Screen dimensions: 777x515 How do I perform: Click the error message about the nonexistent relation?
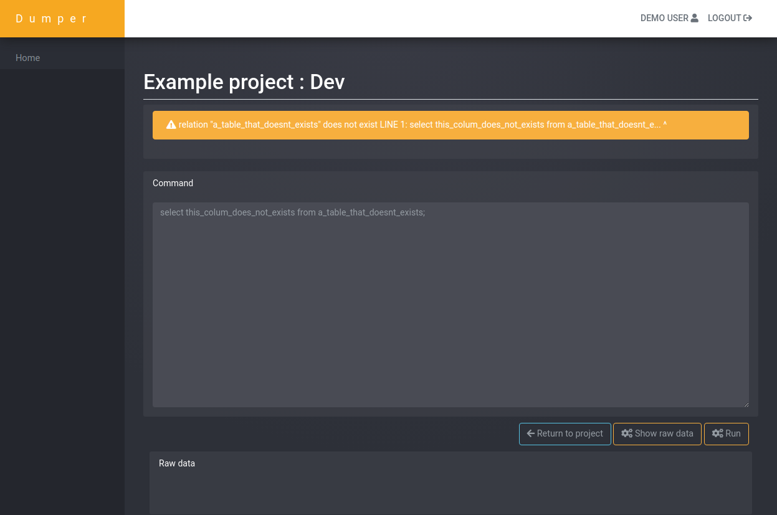point(422,125)
